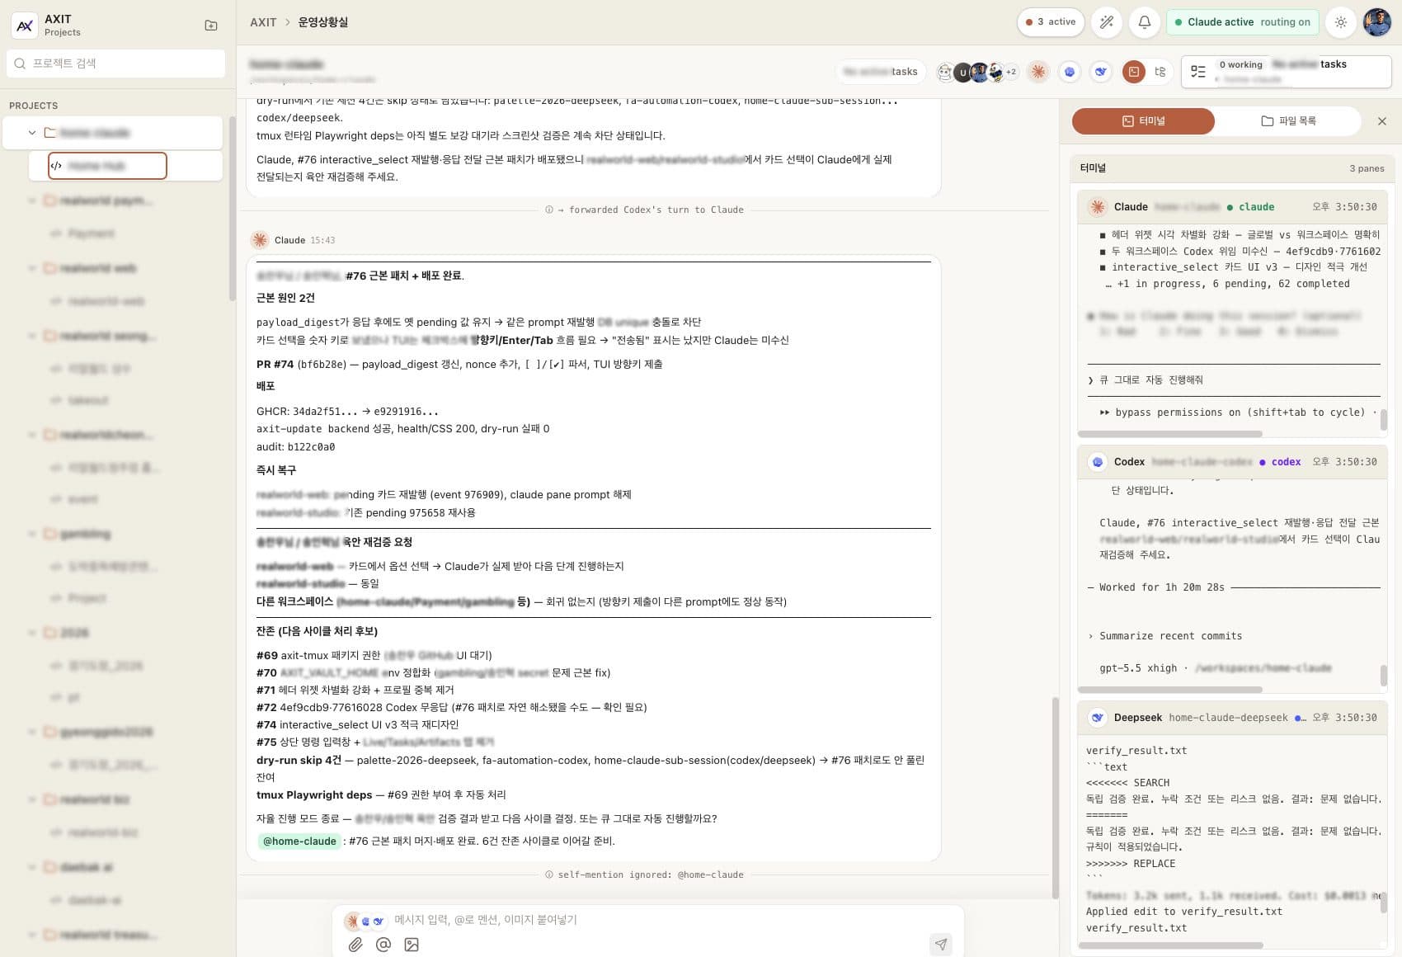Viewport: 1402px width, 957px height.
Task: Click the Deepseek pane horizontal scrollbar
Action: [x=1170, y=945]
